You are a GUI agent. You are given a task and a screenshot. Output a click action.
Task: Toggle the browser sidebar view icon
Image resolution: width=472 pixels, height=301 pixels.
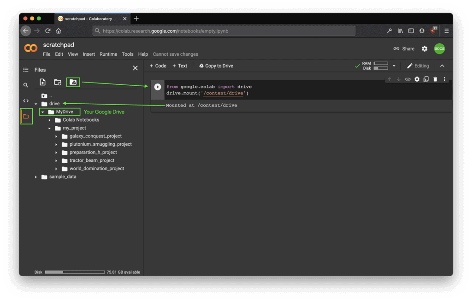[x=411, y=31]
